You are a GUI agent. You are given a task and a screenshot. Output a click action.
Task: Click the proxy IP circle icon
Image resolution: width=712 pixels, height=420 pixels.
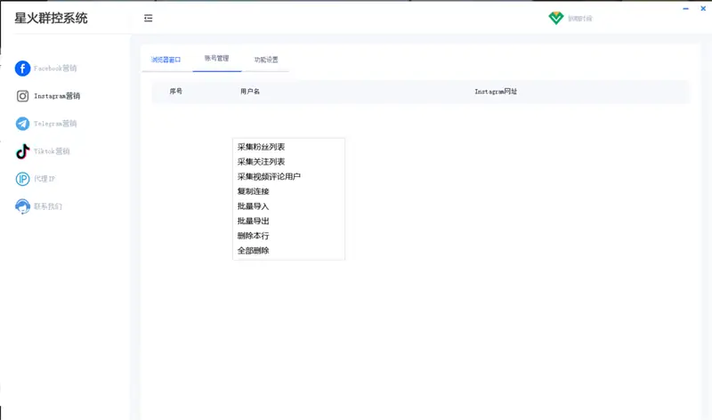(x=23, y=179)
